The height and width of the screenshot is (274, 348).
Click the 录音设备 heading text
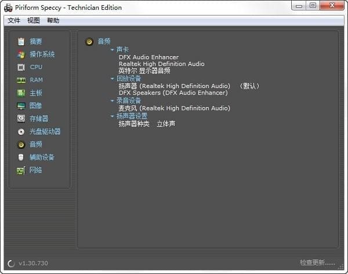click(129, 101)
